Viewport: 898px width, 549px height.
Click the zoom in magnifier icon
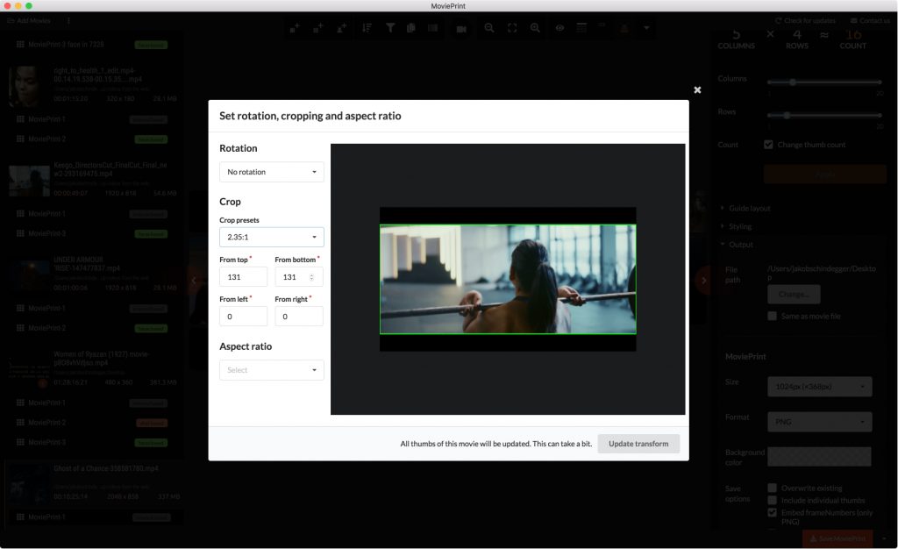[x=535, y=27]
